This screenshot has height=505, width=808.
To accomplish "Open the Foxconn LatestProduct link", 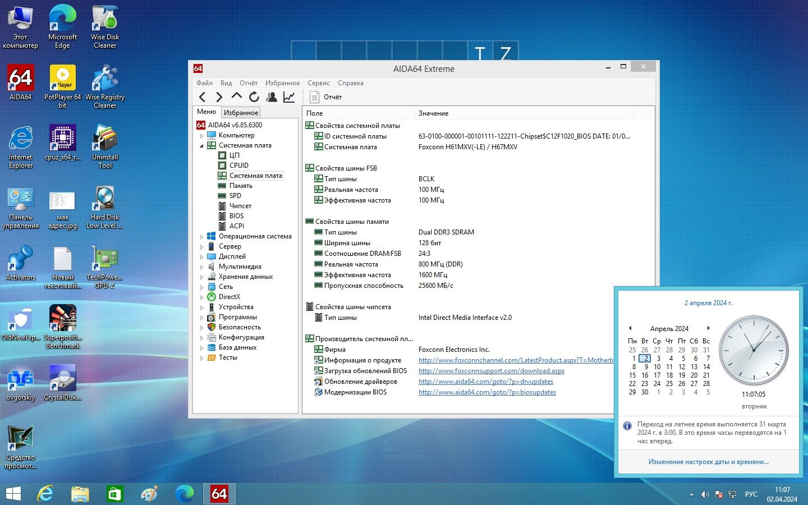I will pos(516,360).
